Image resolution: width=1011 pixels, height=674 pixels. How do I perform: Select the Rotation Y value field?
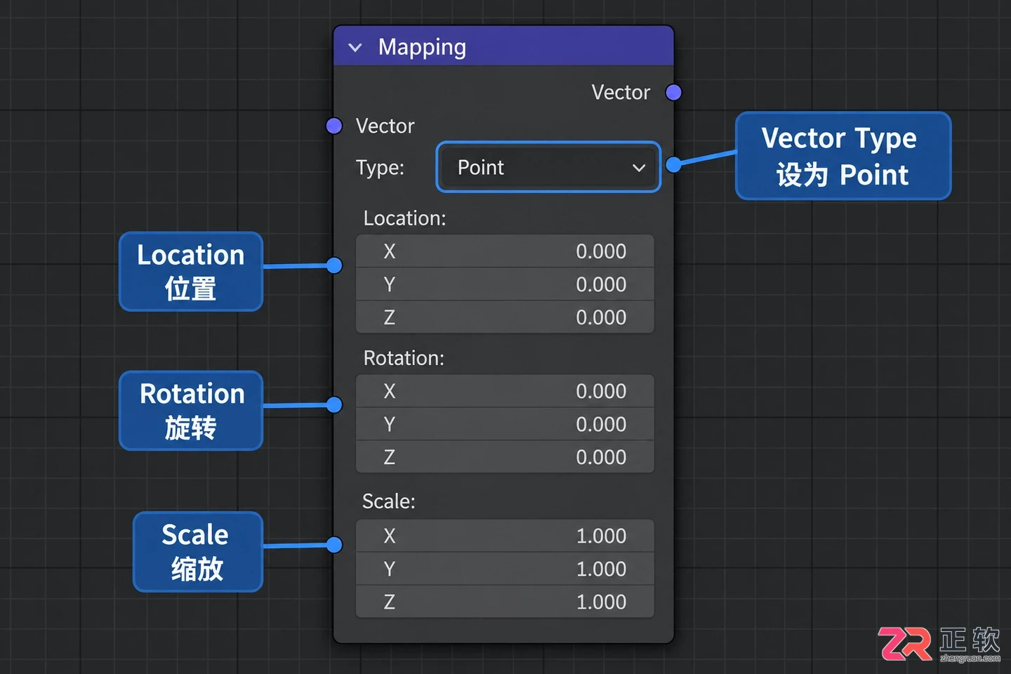pos(505,424)
